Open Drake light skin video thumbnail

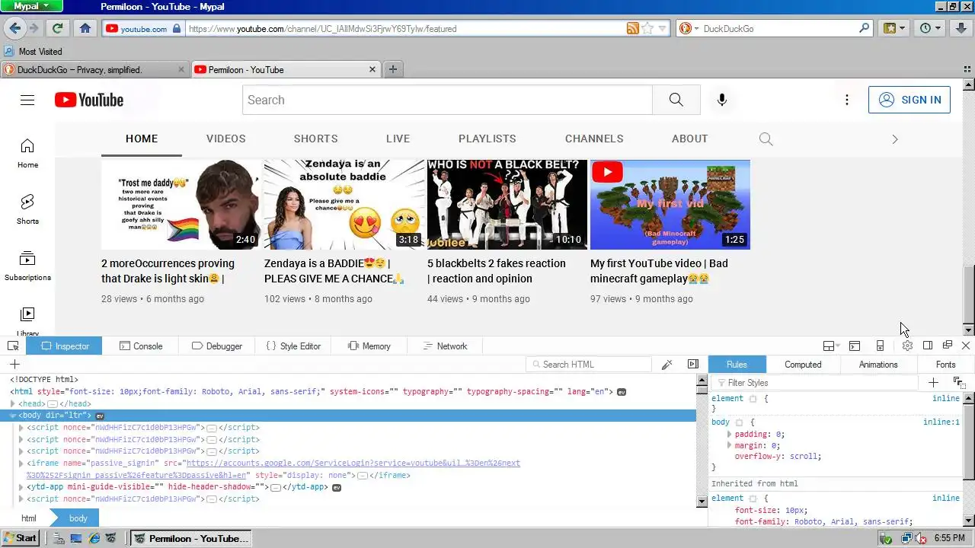pos(181,205)
